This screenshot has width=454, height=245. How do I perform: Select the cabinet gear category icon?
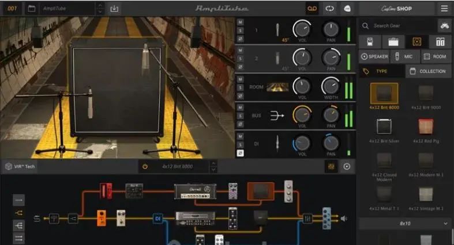(x=416, y=41)
